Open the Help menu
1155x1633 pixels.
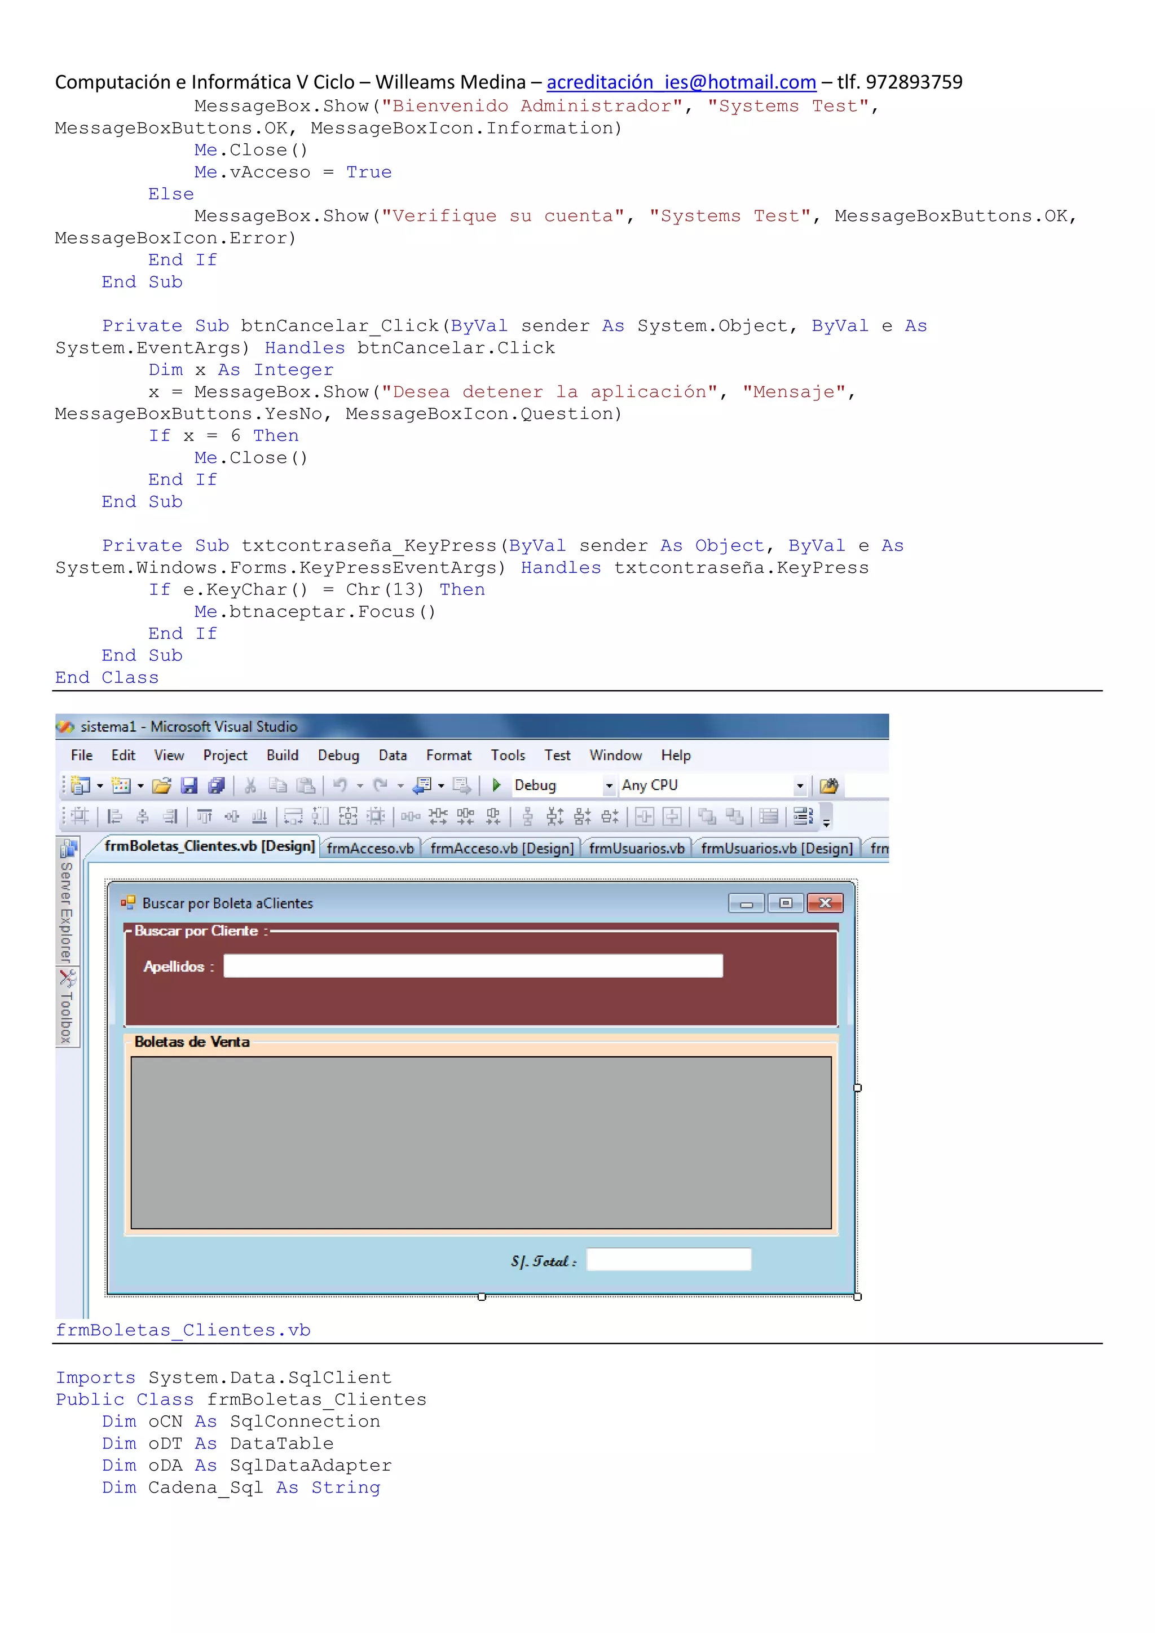(x=676, y=756)
